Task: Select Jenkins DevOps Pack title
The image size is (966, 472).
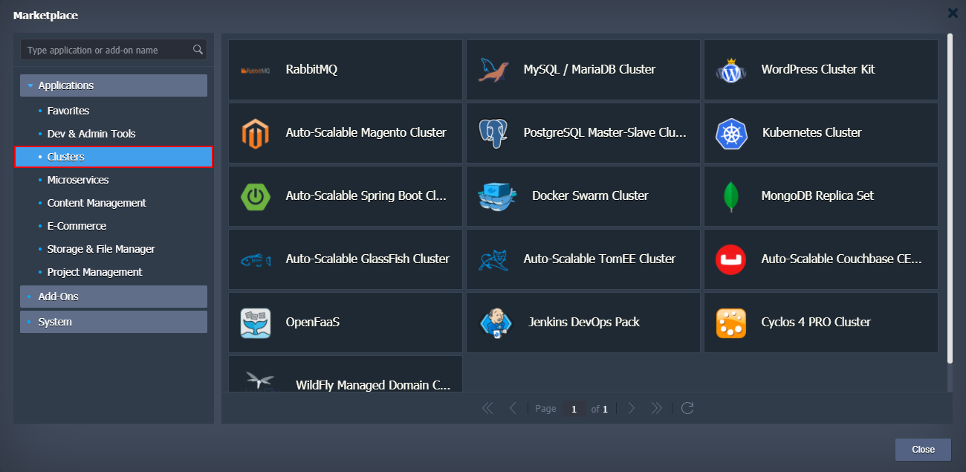Action: point(584,322)
